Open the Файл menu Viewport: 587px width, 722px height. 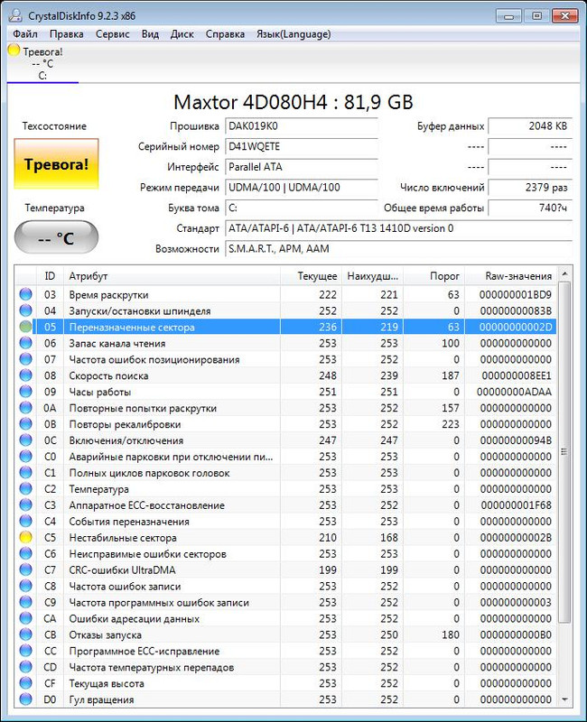[25, 34]
